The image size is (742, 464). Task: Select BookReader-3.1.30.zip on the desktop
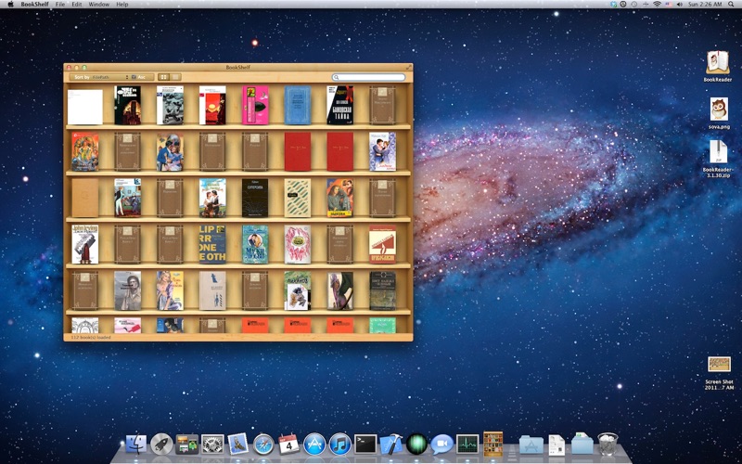coord(718,152)
